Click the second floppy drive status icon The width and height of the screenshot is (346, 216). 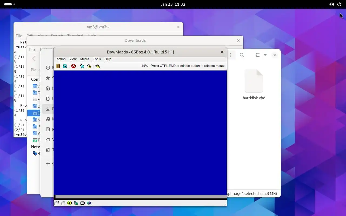[x=63, y=203]
